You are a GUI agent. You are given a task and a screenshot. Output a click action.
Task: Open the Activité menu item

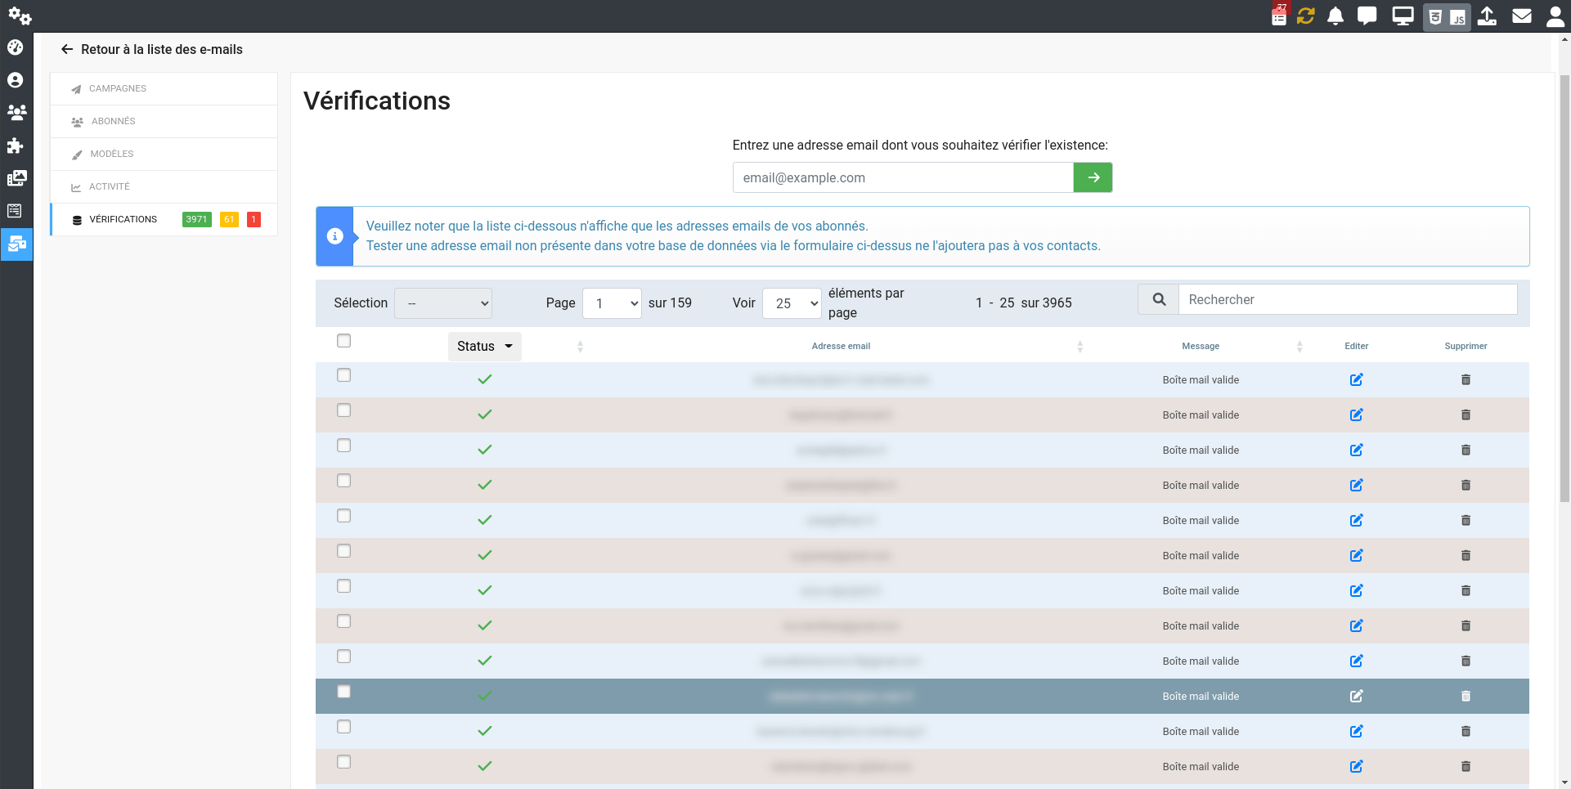(x=164, y=186)
